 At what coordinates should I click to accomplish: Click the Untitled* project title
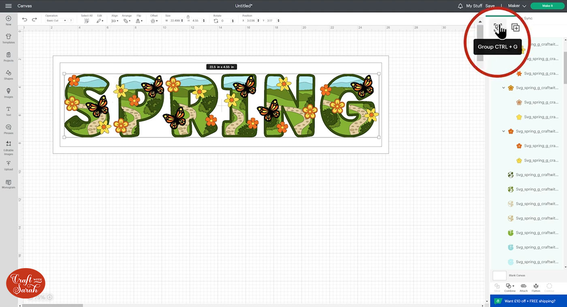coord(244,6)
